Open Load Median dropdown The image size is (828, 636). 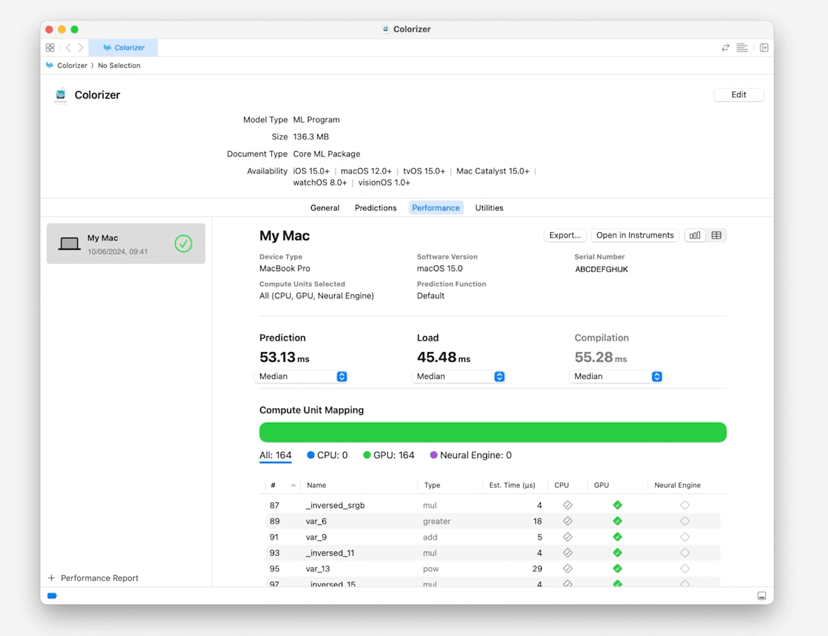click(x=459, y=376)
